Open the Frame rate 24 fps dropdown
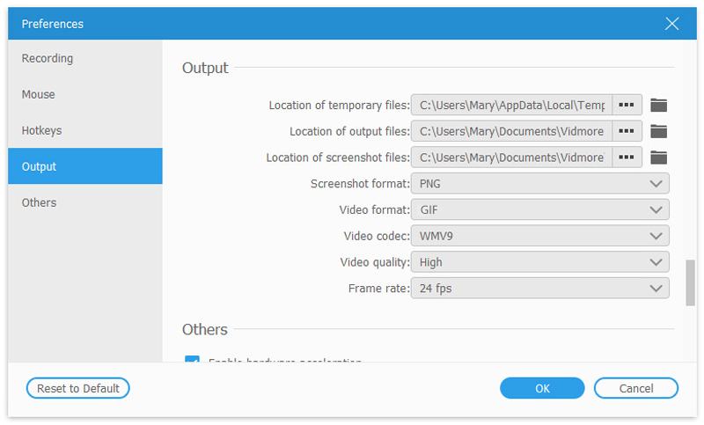 pos(539,289)
